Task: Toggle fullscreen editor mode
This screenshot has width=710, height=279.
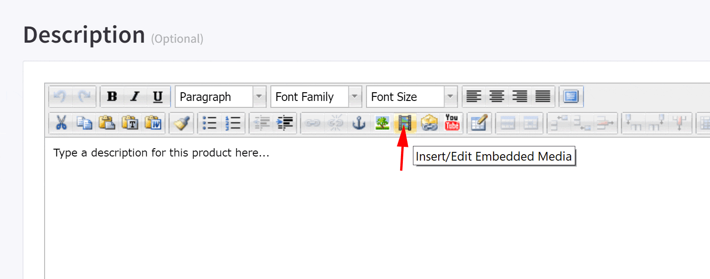Action: [571, 97]
